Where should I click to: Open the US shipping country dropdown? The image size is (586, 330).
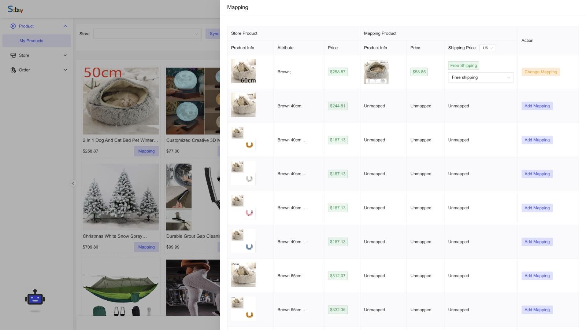click(x=487, y=48)
